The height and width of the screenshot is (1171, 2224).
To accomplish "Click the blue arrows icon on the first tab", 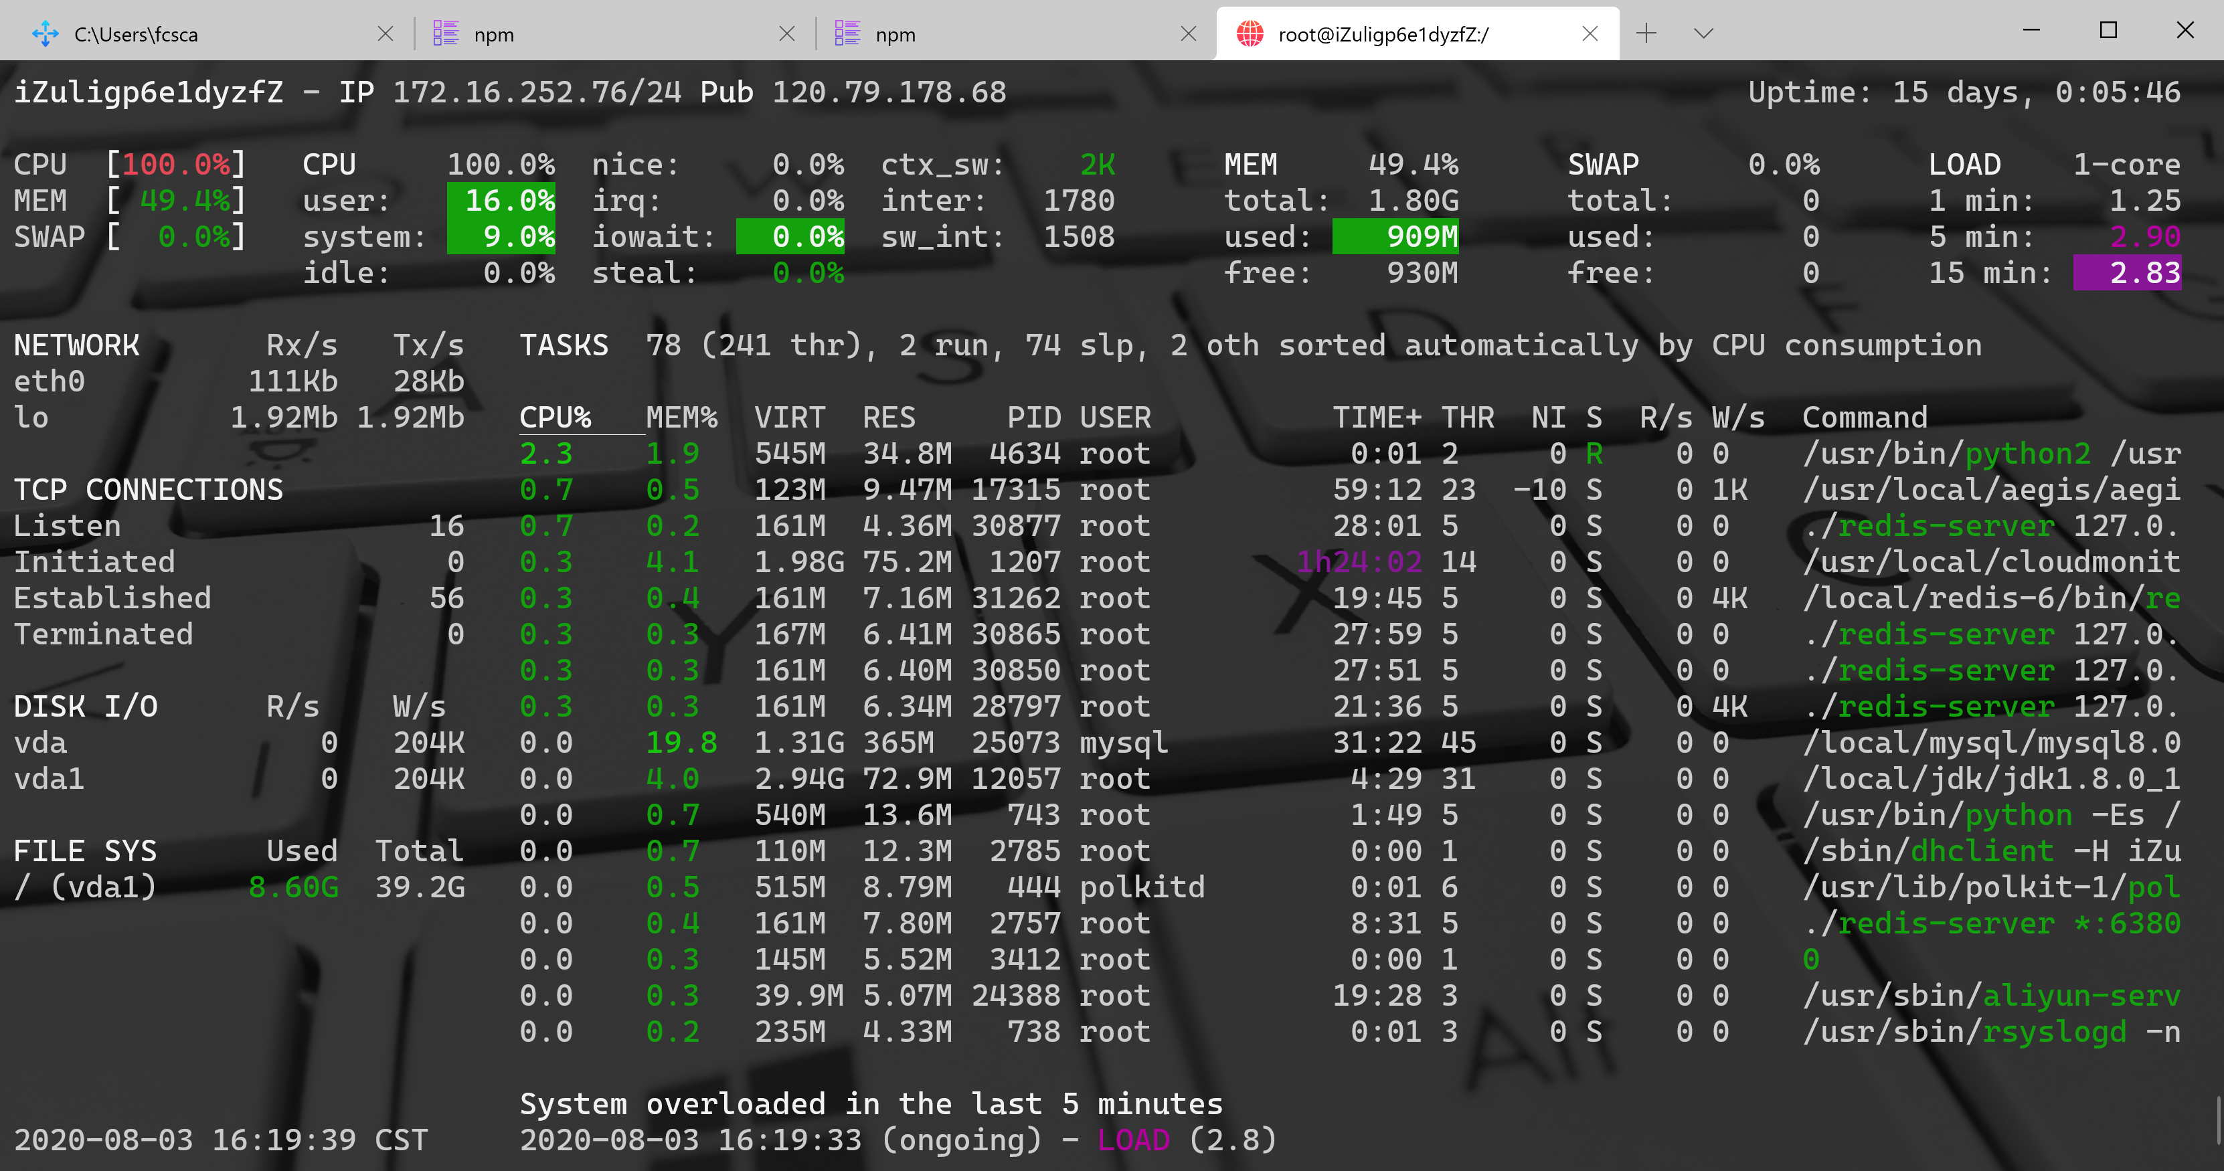I will 45,33.
